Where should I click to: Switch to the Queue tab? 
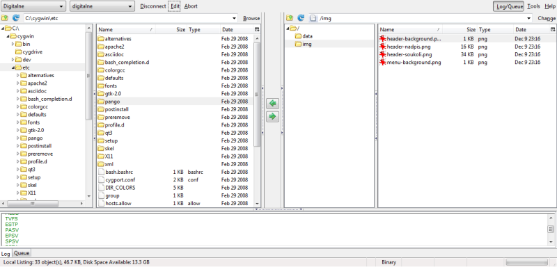point(22,253)
